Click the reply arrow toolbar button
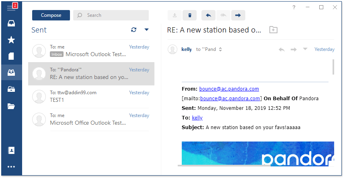 coord(208,15)
